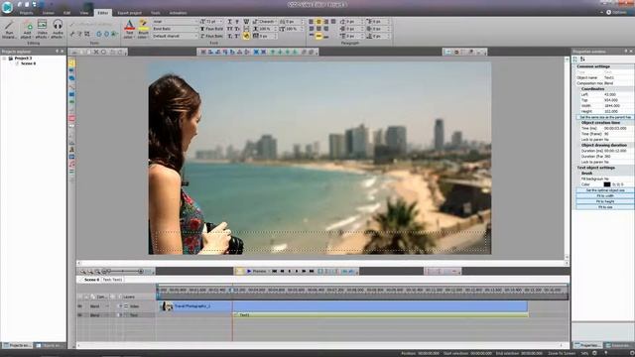The image size is (635, 357).
Task: Select the red rectangle tool in left toolbar
Action: pos(71,118)
